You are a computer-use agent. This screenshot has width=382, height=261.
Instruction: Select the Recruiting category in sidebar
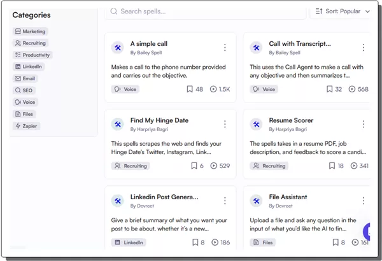[31, 43]
